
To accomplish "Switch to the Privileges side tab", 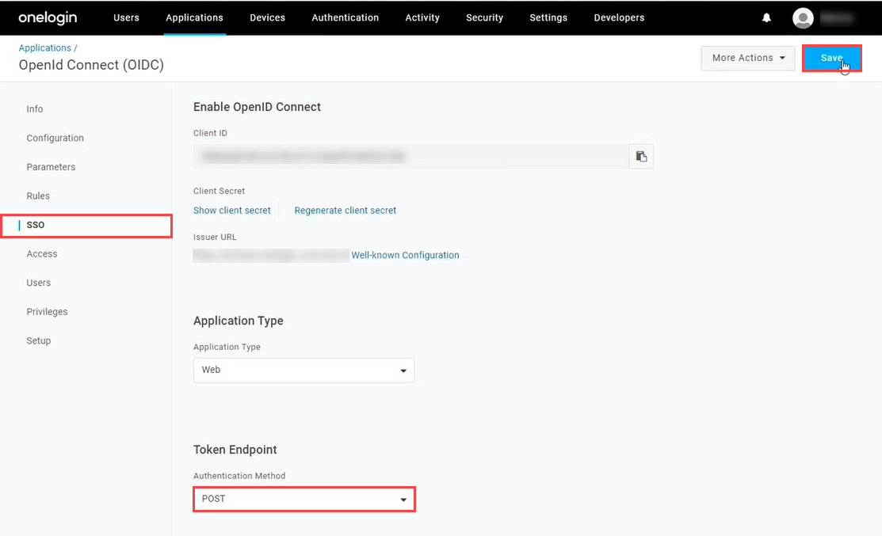I will click(x=47, y=312).
